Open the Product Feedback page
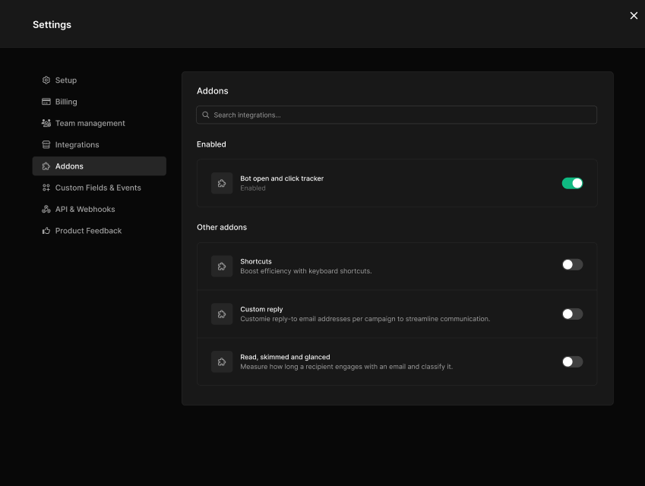 (x=89, y=230)
